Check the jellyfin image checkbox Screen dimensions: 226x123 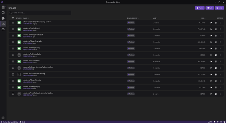(13, 55)
